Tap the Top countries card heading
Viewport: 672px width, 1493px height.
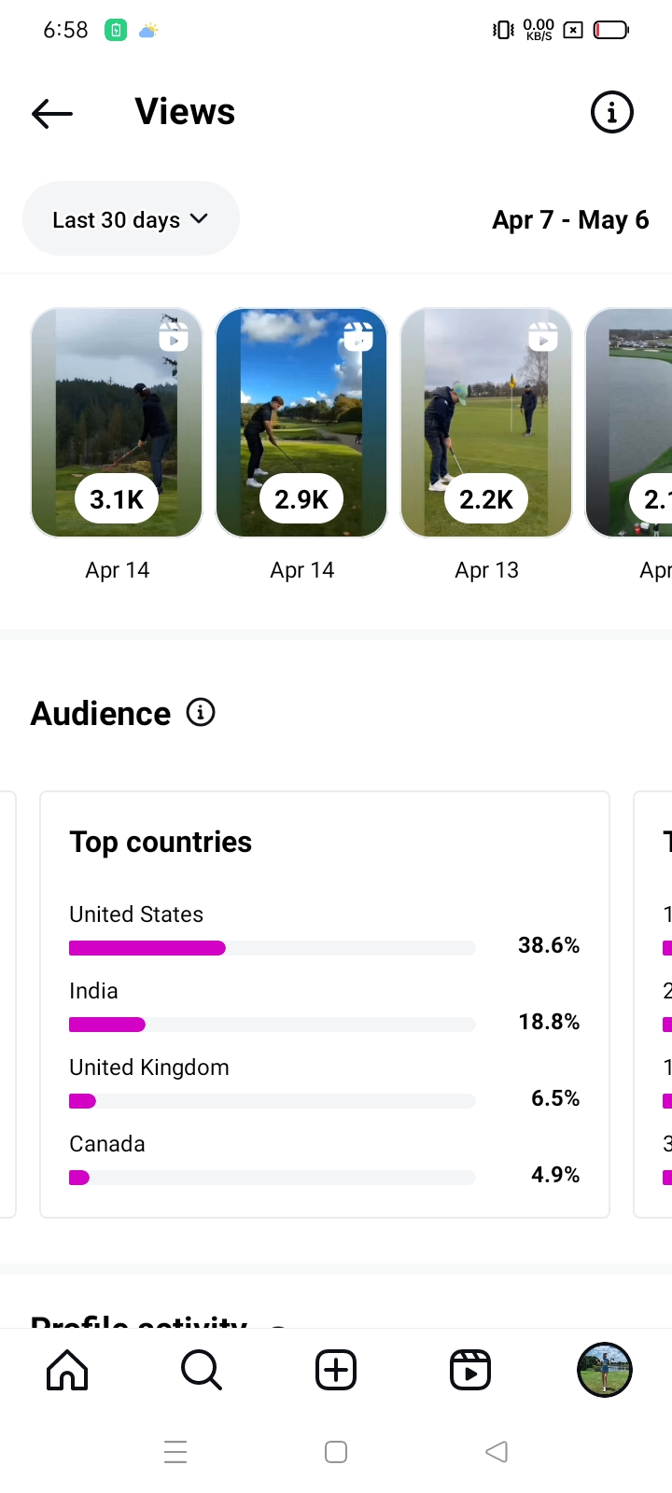[161, 842]
